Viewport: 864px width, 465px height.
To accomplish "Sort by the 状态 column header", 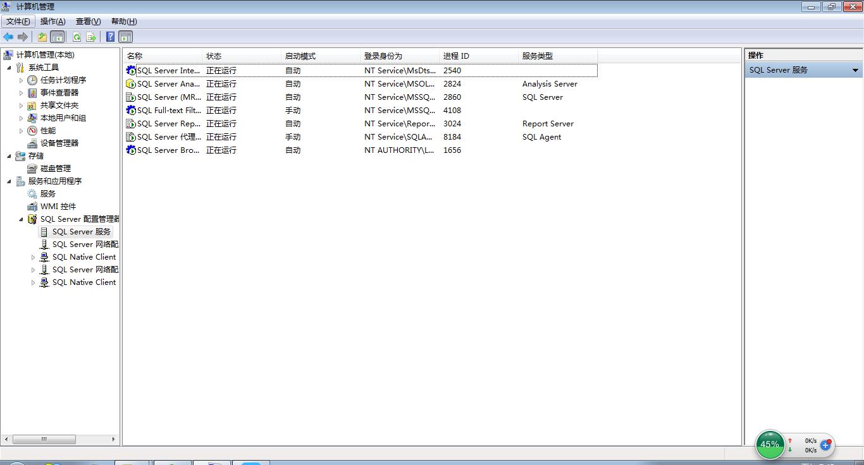I will (242, 56).
